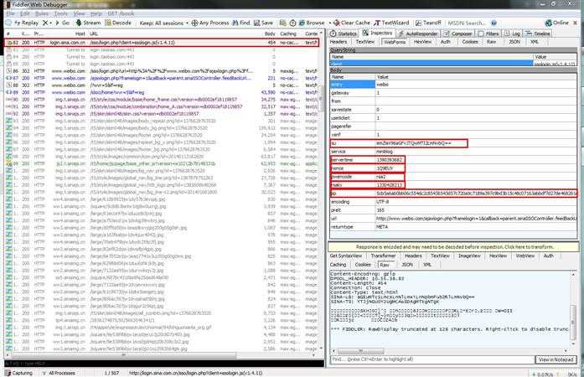Open the request JSON inspector tab
This screenshot has height=377, width=584.
click(x=514, y=42)
